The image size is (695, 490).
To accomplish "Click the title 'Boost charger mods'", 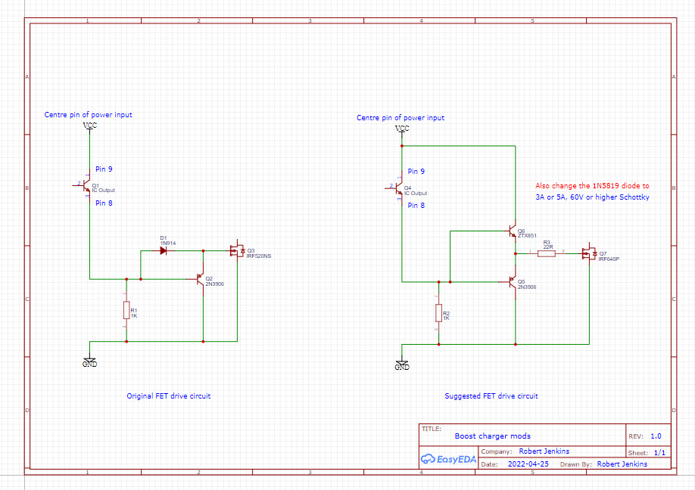I will [x=492, y=436].
